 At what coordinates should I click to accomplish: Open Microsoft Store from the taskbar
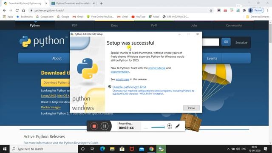click(x=122, y=149)
